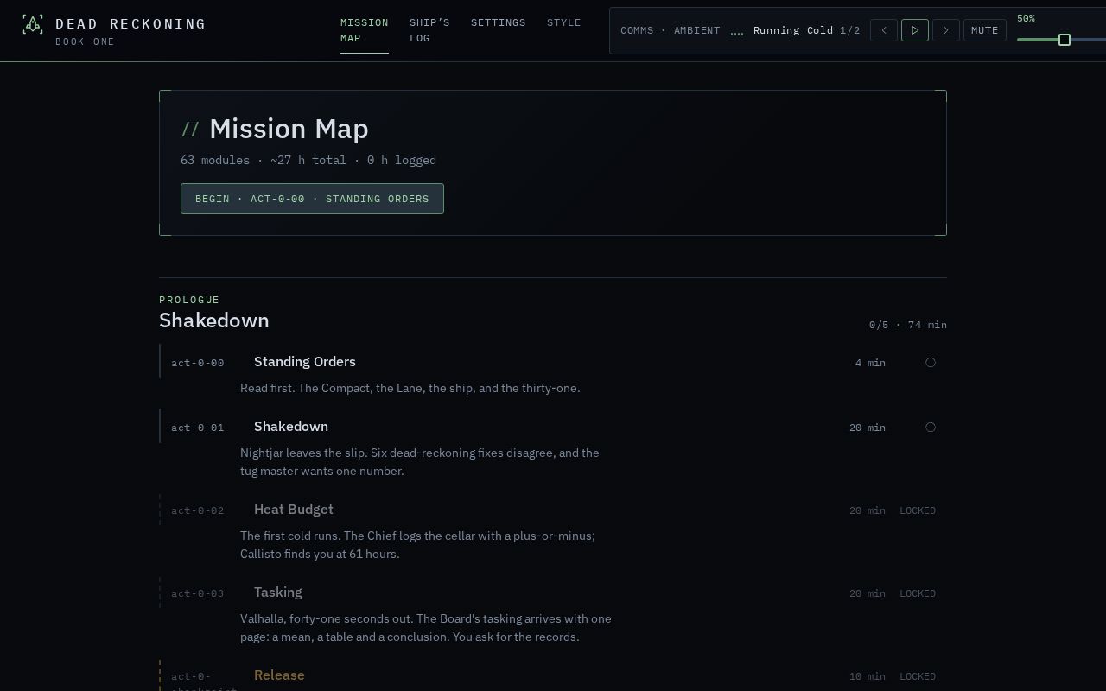Click the Shakedown section heading

click(x=214, y=320)
